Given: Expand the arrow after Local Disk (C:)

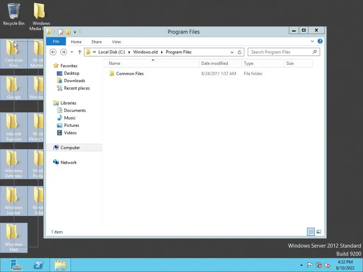Looking at the screenshot, I should click(x=129, y=52).
